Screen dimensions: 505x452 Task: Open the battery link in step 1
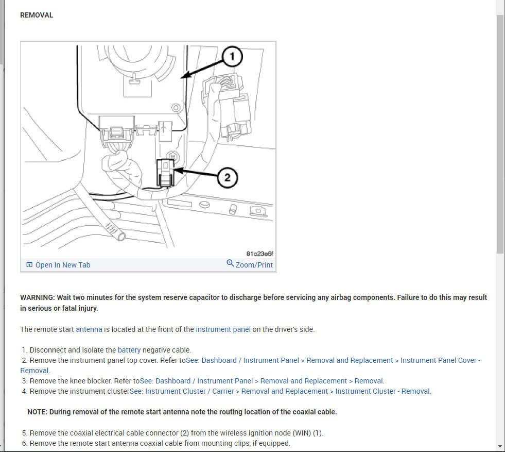[x=129, y=350]
